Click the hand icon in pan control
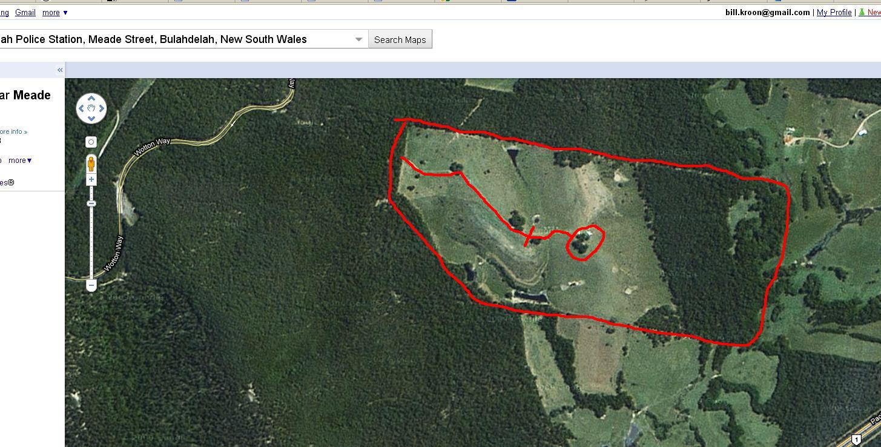This screenshot has width=881, height=447. pyautogui.click(x=91, y=109)
